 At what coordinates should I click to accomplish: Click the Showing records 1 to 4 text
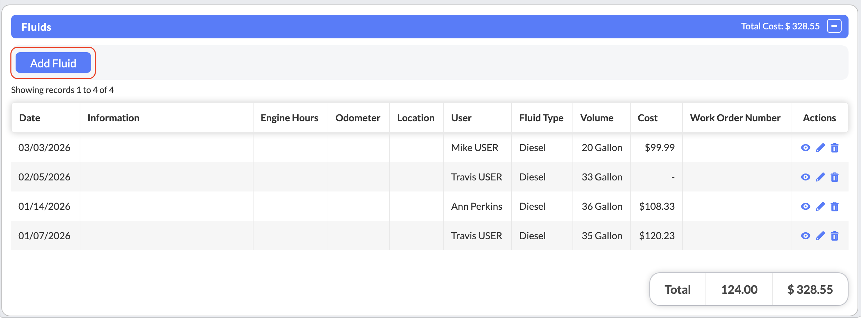[x=62, y=90]
